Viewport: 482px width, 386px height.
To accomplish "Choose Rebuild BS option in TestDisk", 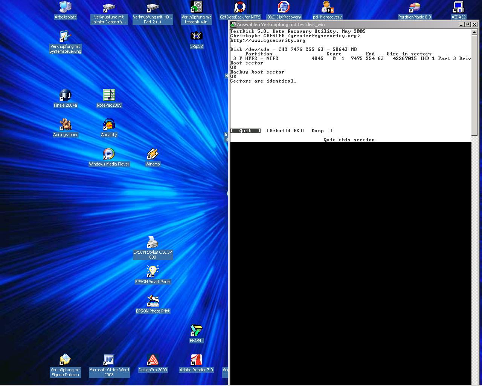I will [284, 131].
